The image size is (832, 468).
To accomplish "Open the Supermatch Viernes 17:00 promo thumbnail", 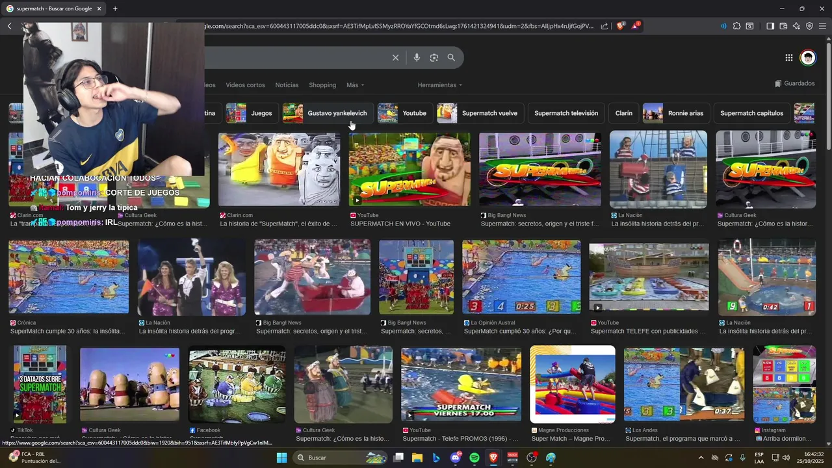I will pyautogui.click(x=461, y=383).
